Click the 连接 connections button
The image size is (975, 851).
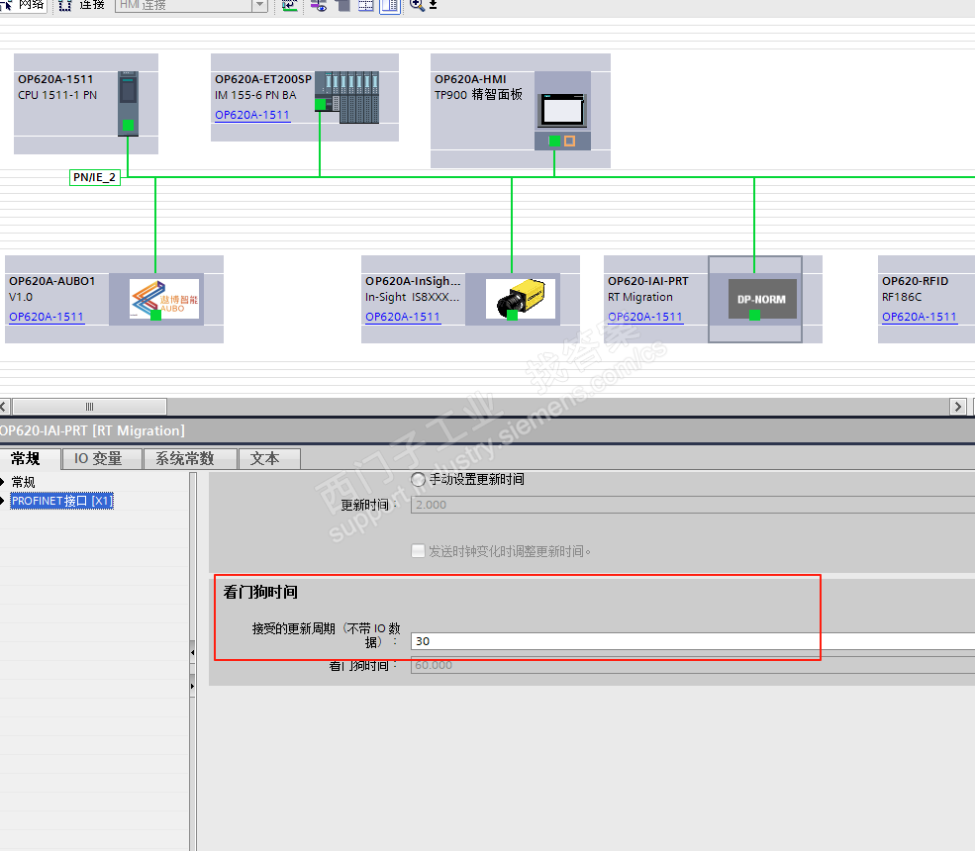[82, 5]
